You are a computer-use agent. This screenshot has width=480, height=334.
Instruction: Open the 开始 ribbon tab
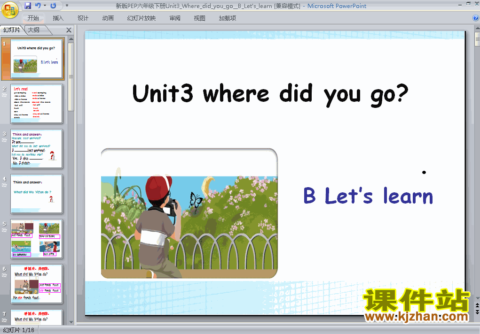(x=33, y=18)
